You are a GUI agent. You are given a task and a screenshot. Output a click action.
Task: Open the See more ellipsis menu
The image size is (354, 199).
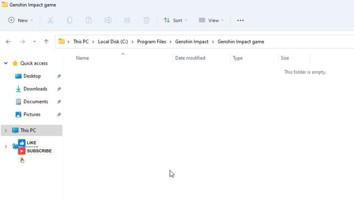pyautogui.click(x=241, y=20)
